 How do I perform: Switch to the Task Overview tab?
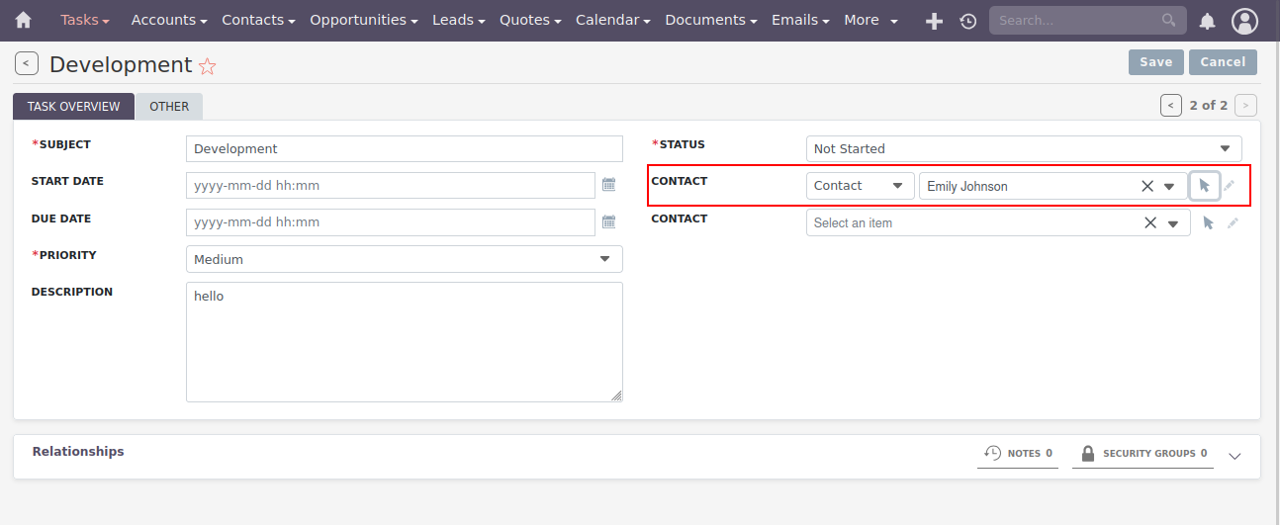(x=73, y=107)
